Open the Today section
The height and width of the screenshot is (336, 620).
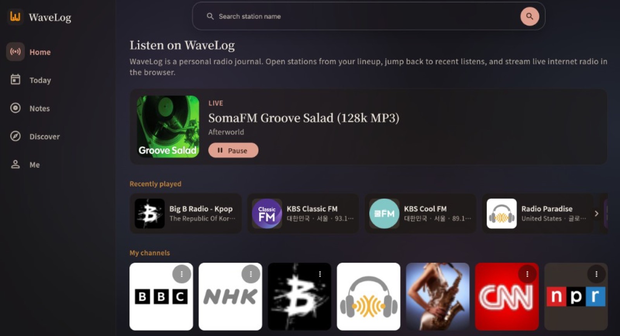(x=31, y=80)
